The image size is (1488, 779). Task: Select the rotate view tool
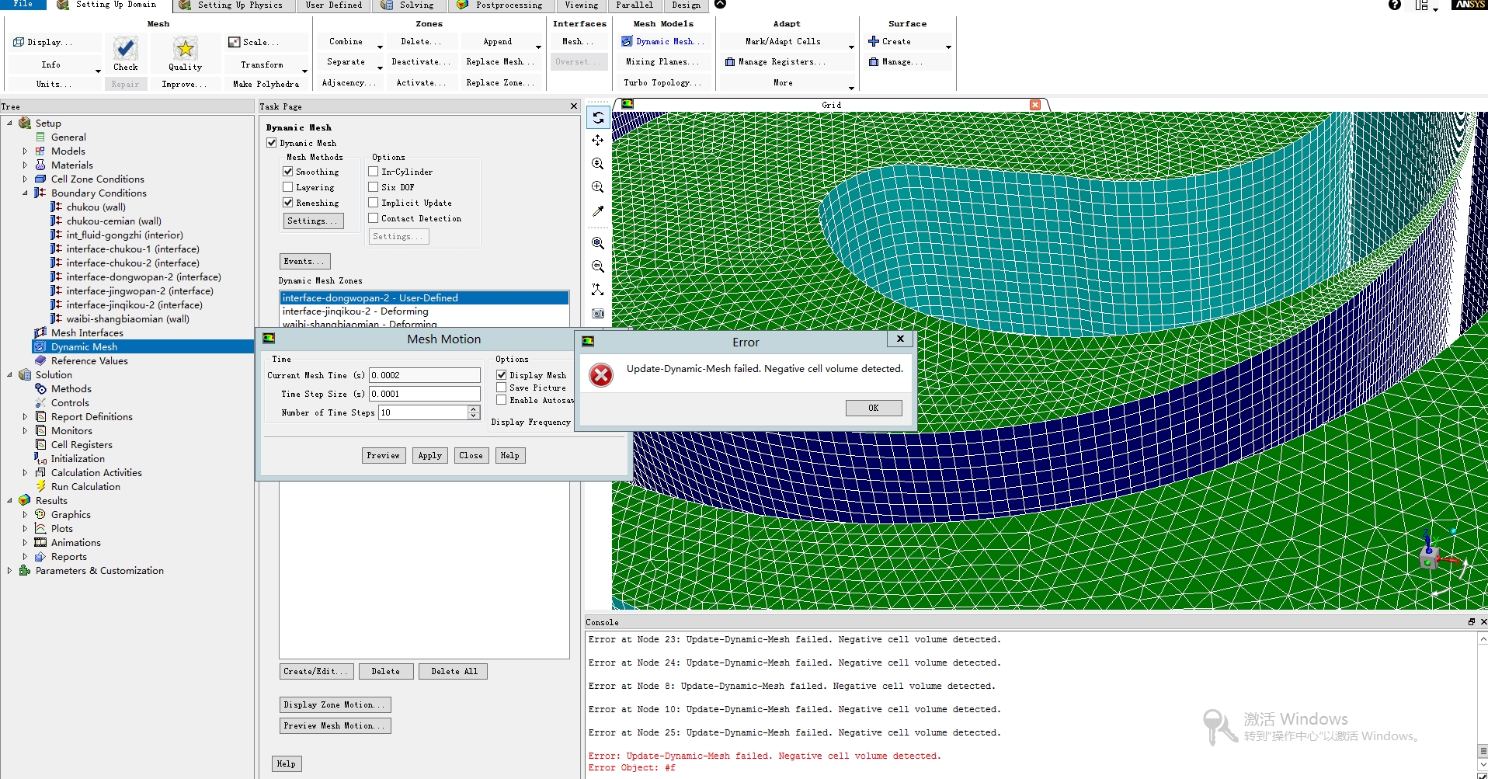coord(597,117)
